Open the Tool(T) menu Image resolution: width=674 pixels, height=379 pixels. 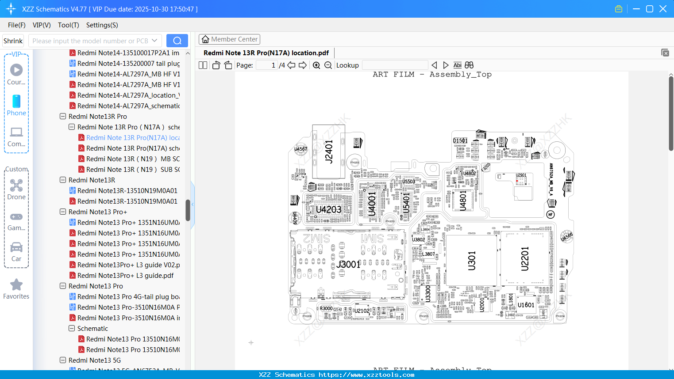68,25
